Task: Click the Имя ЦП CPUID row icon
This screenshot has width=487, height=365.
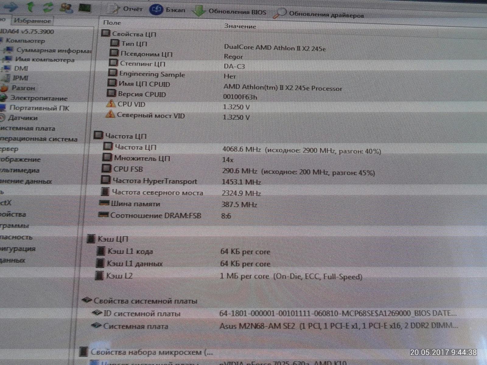Action: click(112, 83)
